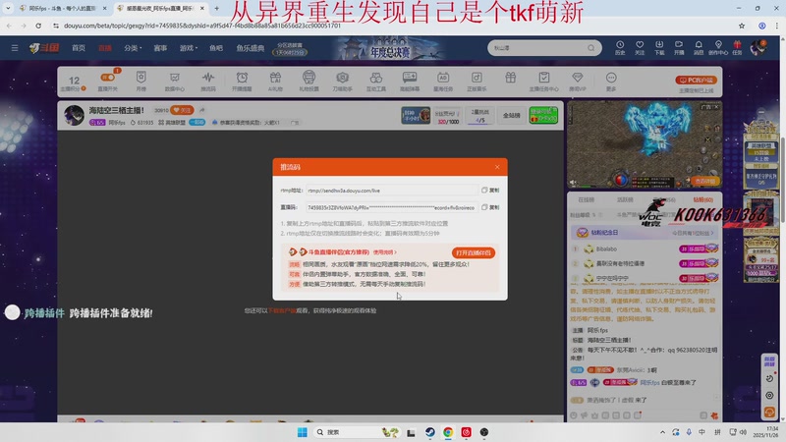Expand the 分类 category dropdown

[x=133, y=48]
